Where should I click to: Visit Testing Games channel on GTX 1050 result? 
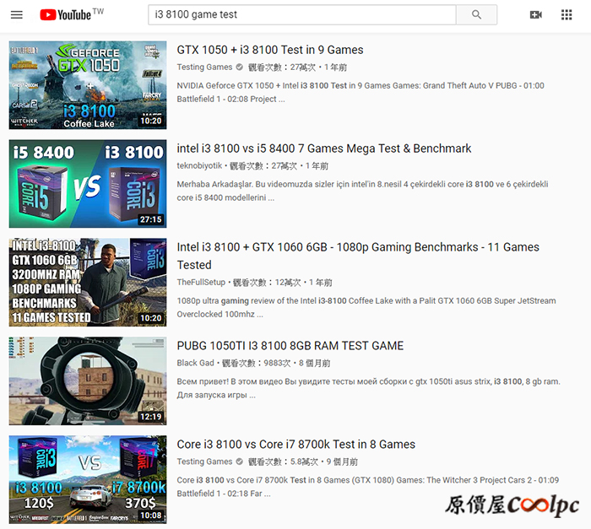pos(204,67)
